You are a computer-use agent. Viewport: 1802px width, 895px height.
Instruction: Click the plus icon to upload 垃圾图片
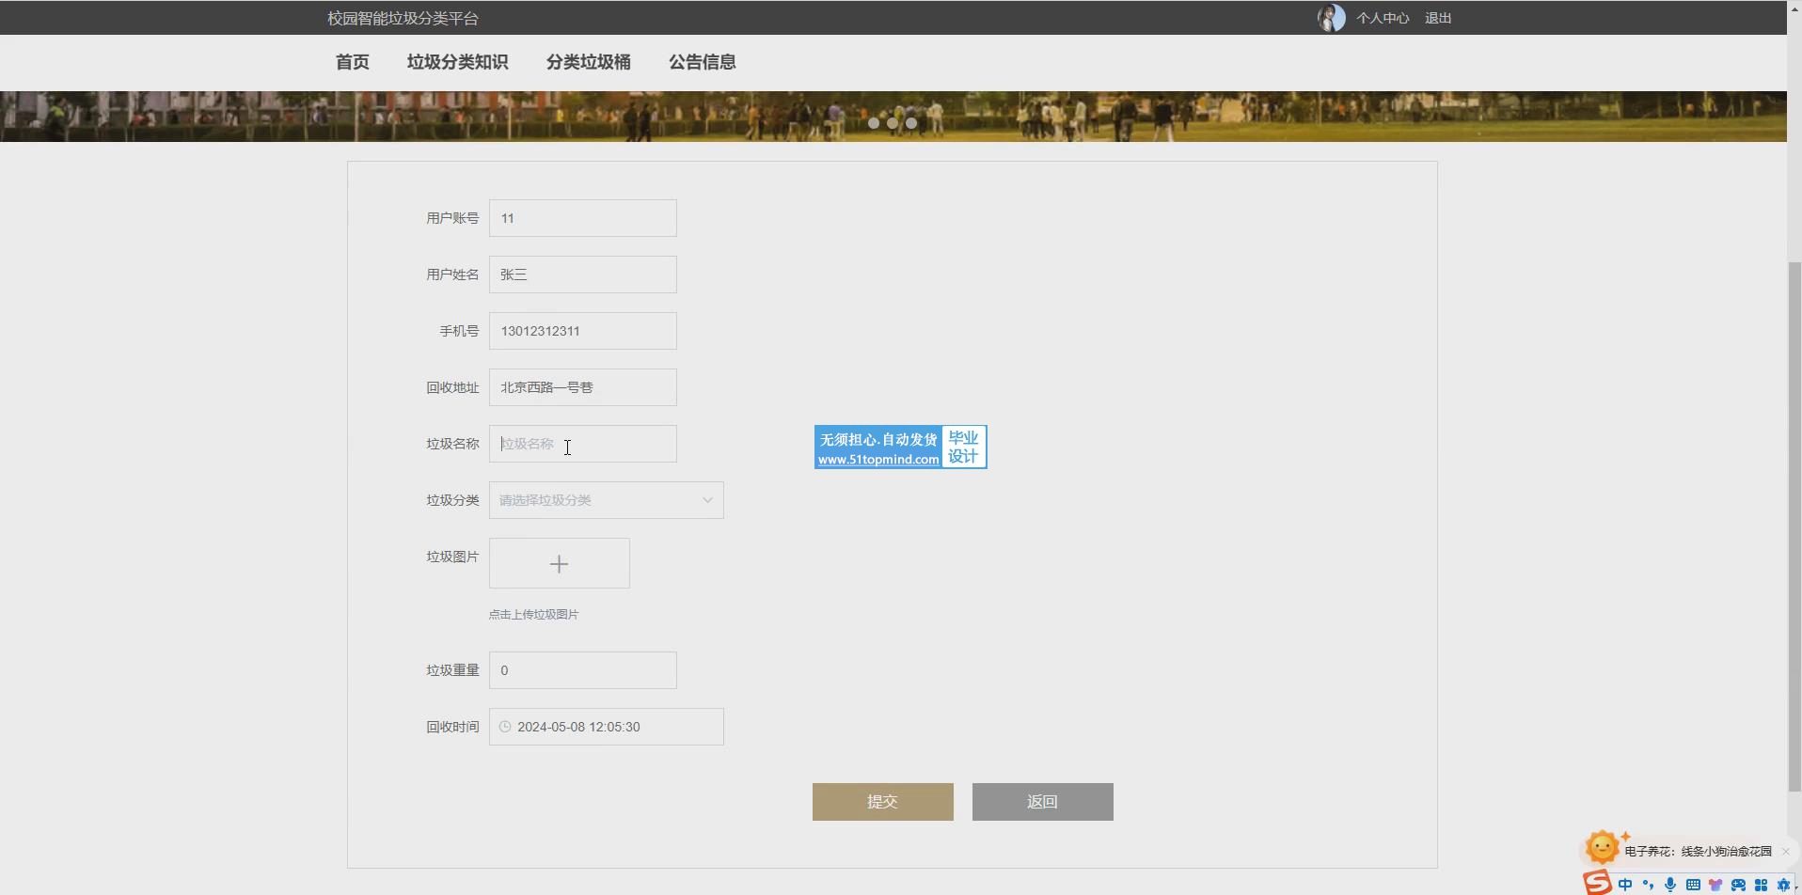pyautogui.click(x=560, y=563)
